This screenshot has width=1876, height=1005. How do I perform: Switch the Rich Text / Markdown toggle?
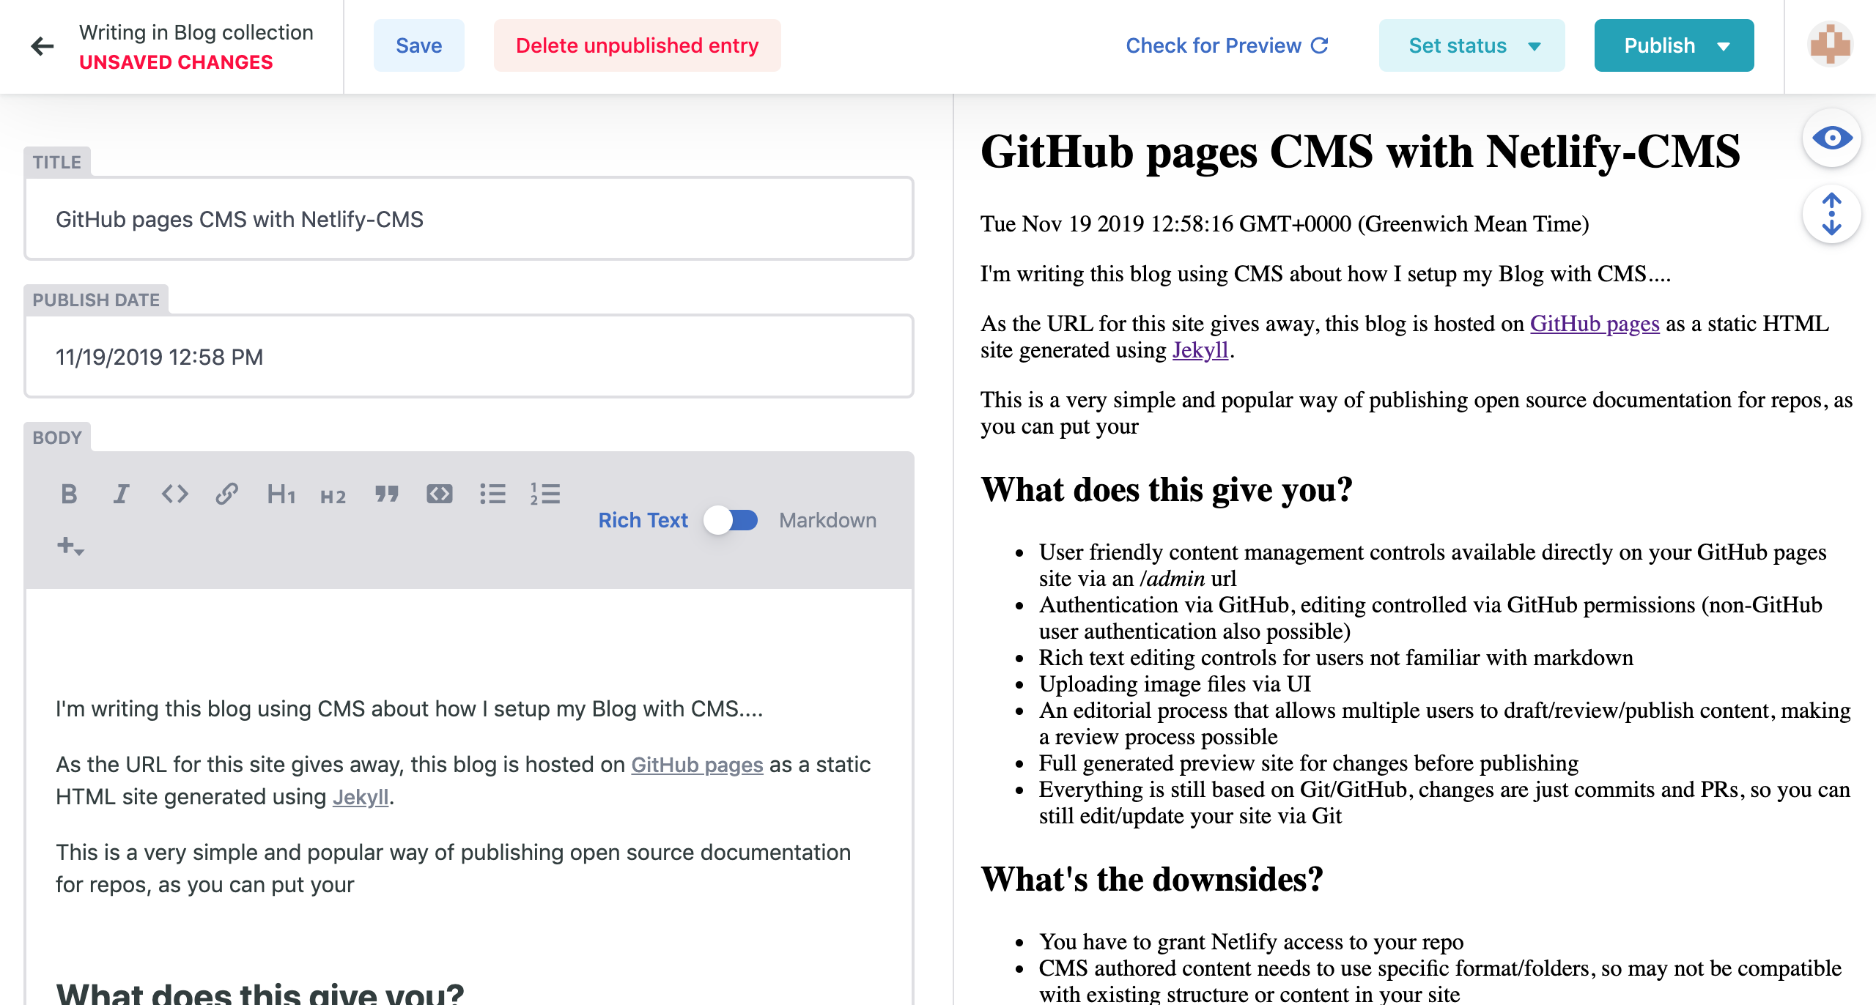731,520
